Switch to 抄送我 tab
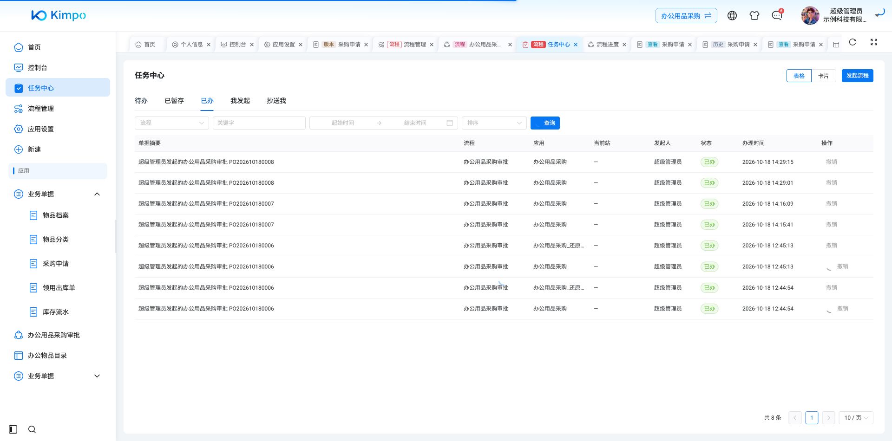 click(276, 101)
